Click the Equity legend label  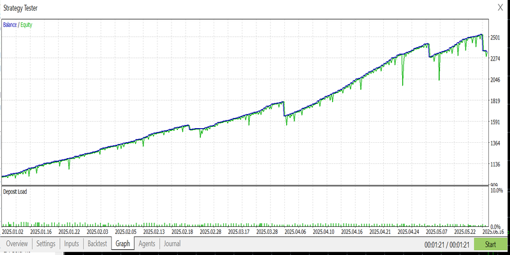coord(26,25)
